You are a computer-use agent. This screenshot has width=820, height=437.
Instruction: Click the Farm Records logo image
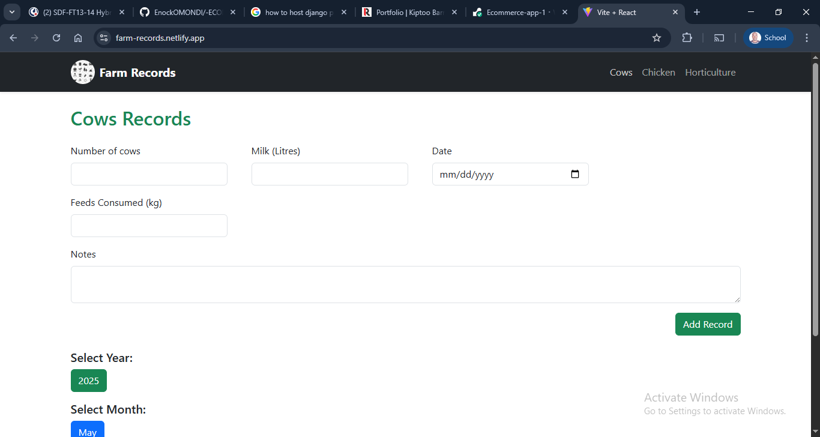pyautogui.click(x=83, y=72)
